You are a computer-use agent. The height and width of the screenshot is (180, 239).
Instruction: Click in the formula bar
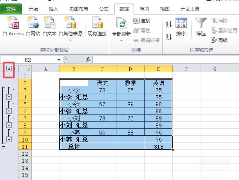[x=166, y=60]
